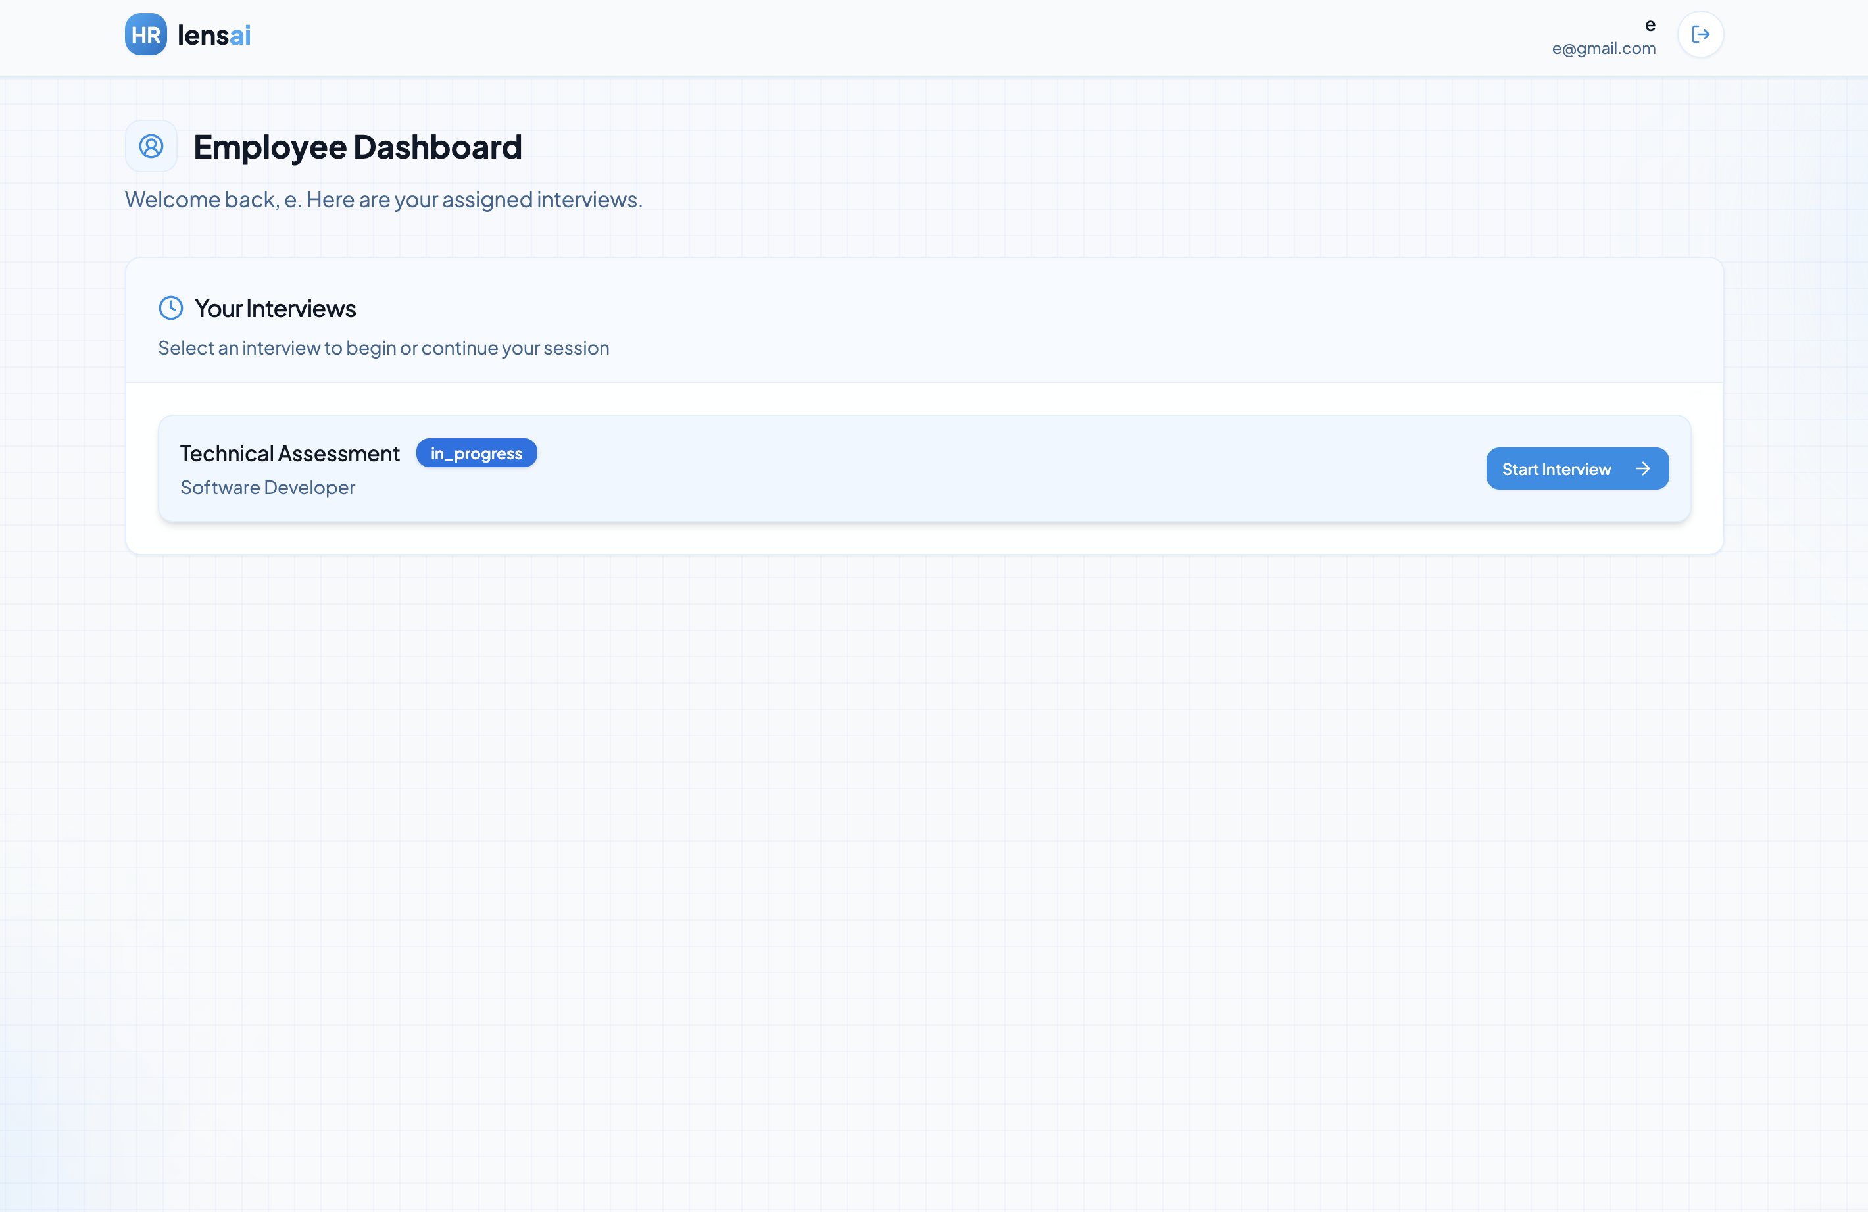
Task: Click the 'Here are your assigned interviews' text
Action: [x=474, y=199]
